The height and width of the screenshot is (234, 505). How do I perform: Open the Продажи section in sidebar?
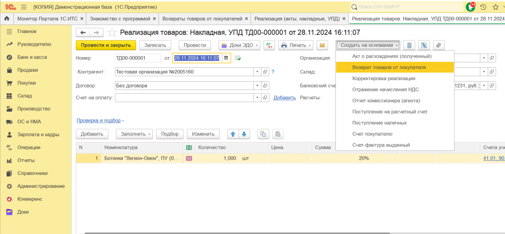[28, 70]
